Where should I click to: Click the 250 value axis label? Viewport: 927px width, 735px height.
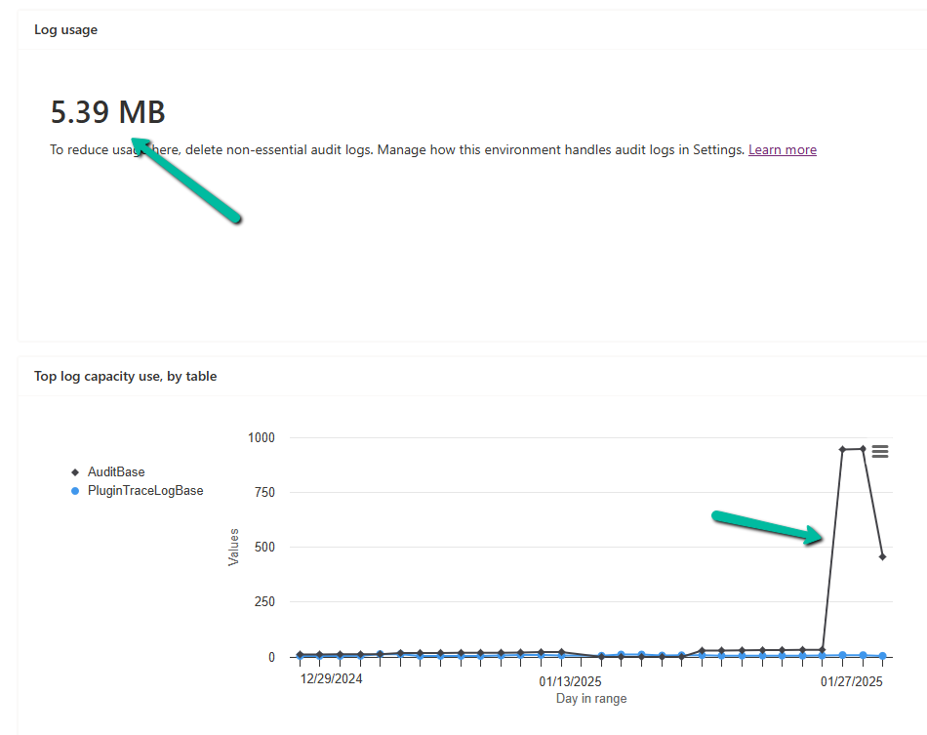[x=263, y=602]
